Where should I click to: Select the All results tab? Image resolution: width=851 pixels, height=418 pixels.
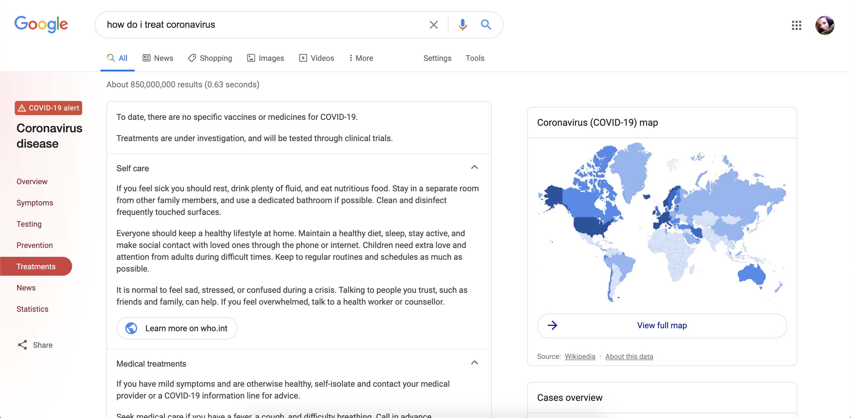click(117, 58)
